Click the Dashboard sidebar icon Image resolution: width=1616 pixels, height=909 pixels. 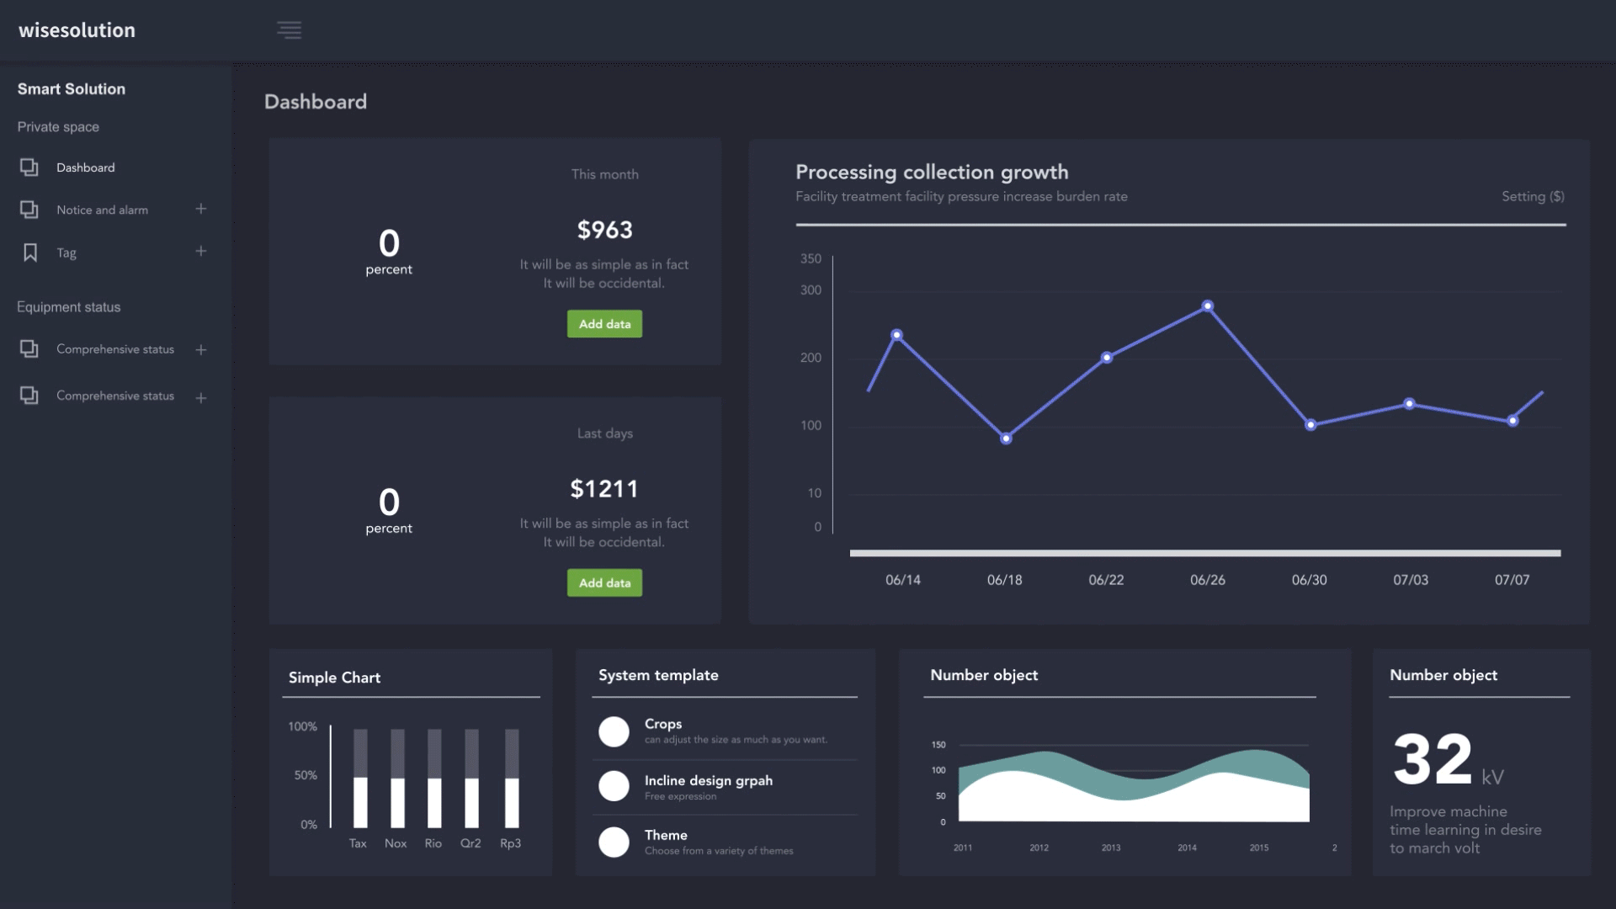coord(29,167)
